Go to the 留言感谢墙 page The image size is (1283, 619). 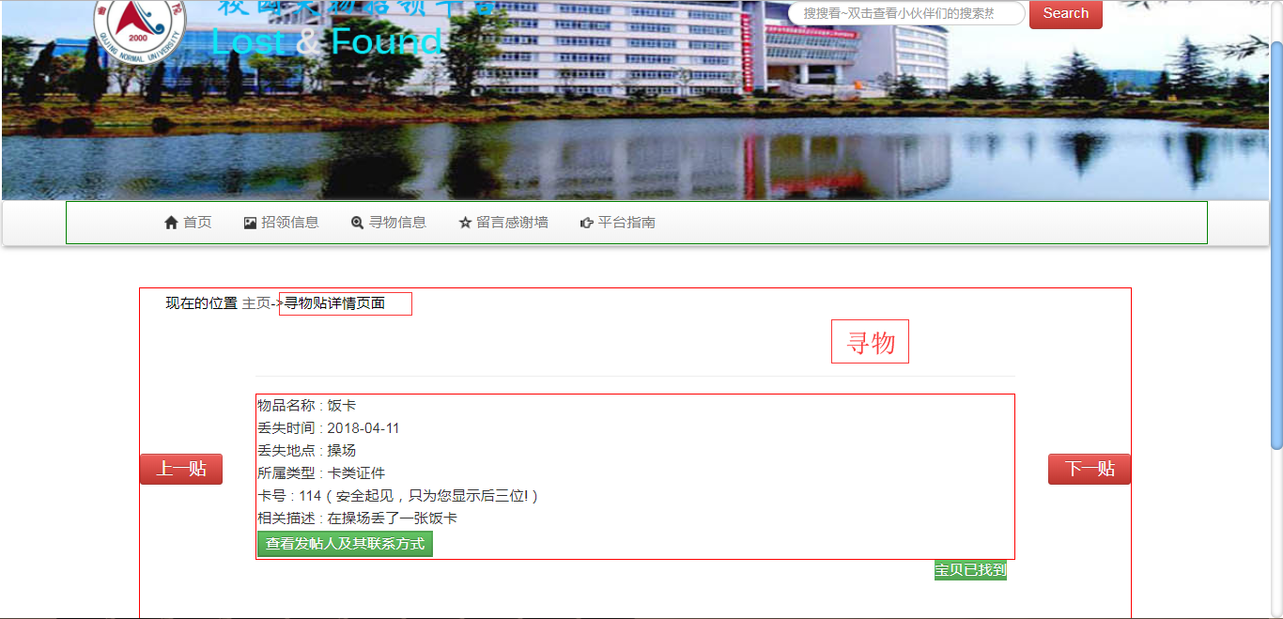coord(503,223)
